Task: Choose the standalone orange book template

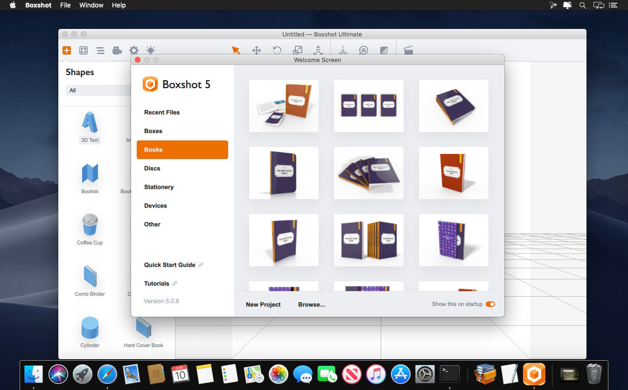Action: pyautogui.click(x=454, y=173)
